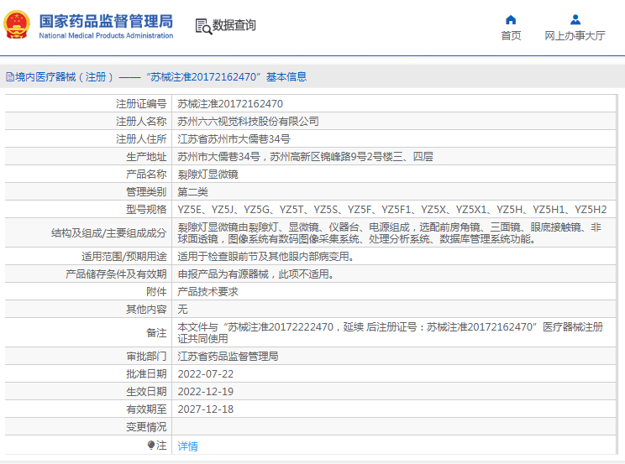The width and height of the screenshot is (625, 464).
Task: Click the 首页 house icon
Action: (511, 19)
